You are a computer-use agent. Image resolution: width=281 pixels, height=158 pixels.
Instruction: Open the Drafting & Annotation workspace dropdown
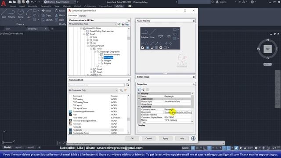point(60,2)
